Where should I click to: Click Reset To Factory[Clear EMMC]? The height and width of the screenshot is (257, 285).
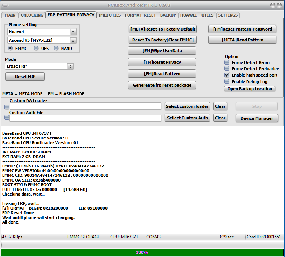coord(163,40)
